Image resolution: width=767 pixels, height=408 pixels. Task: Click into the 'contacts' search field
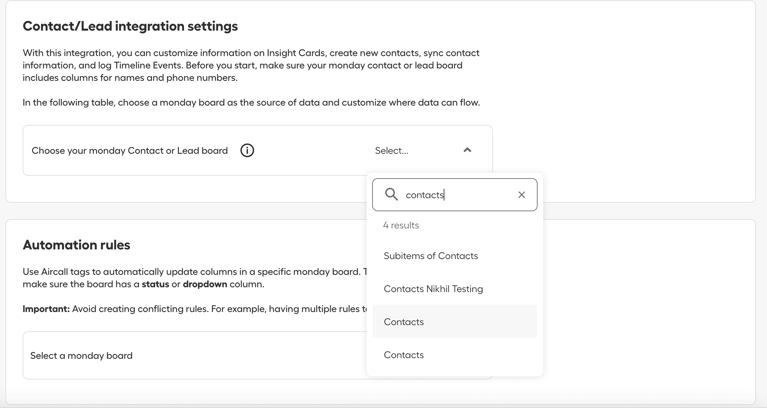tap(457, 195)
